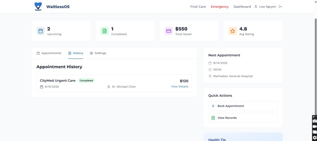Click the 8/10/2025 date text
This screenshot has height=141, width=317.
[x=52, y=87]
